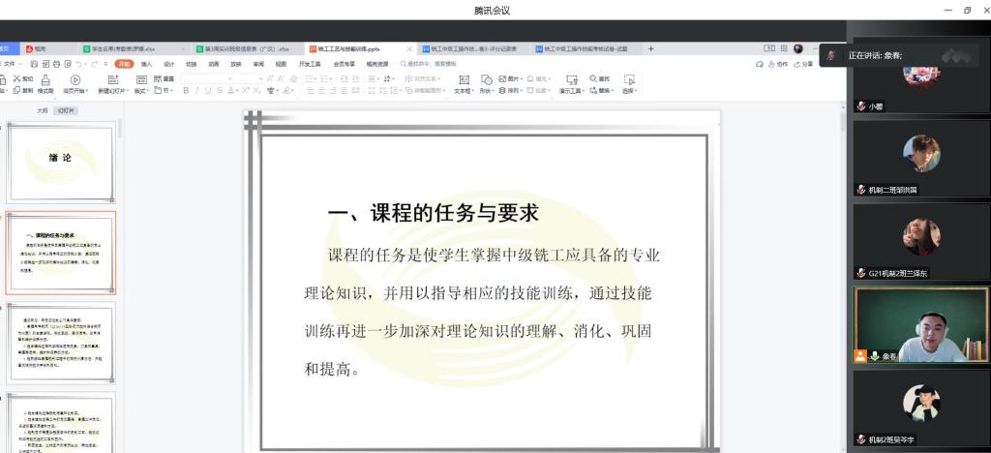Click the Collaborate (协作) button
The height and width of the screenshot is (453, 991).
pyautogui.click(x=778, y=64)
